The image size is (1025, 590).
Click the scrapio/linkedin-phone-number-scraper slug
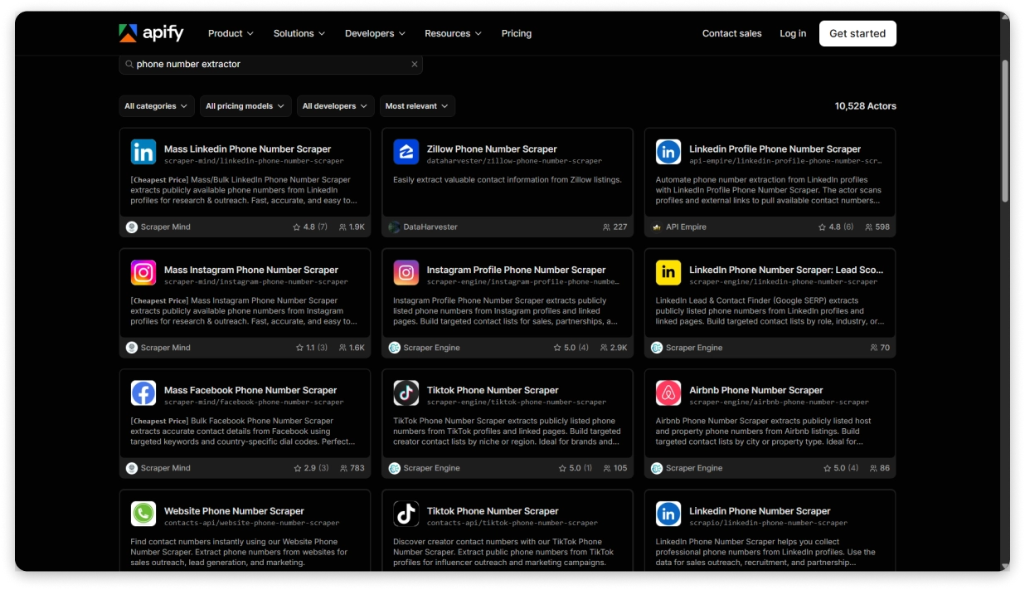click(x=768, y=523)
